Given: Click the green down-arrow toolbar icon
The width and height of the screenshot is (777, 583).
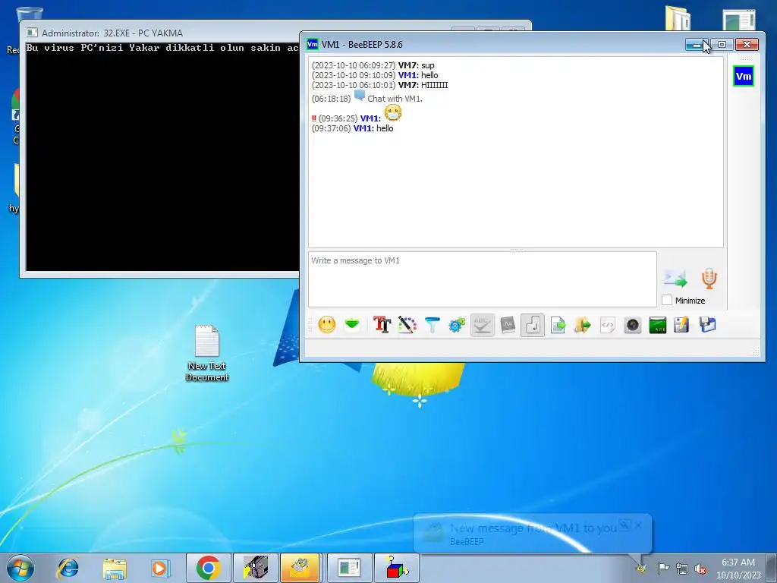Looking at the screenshot, I should point(352,325).
